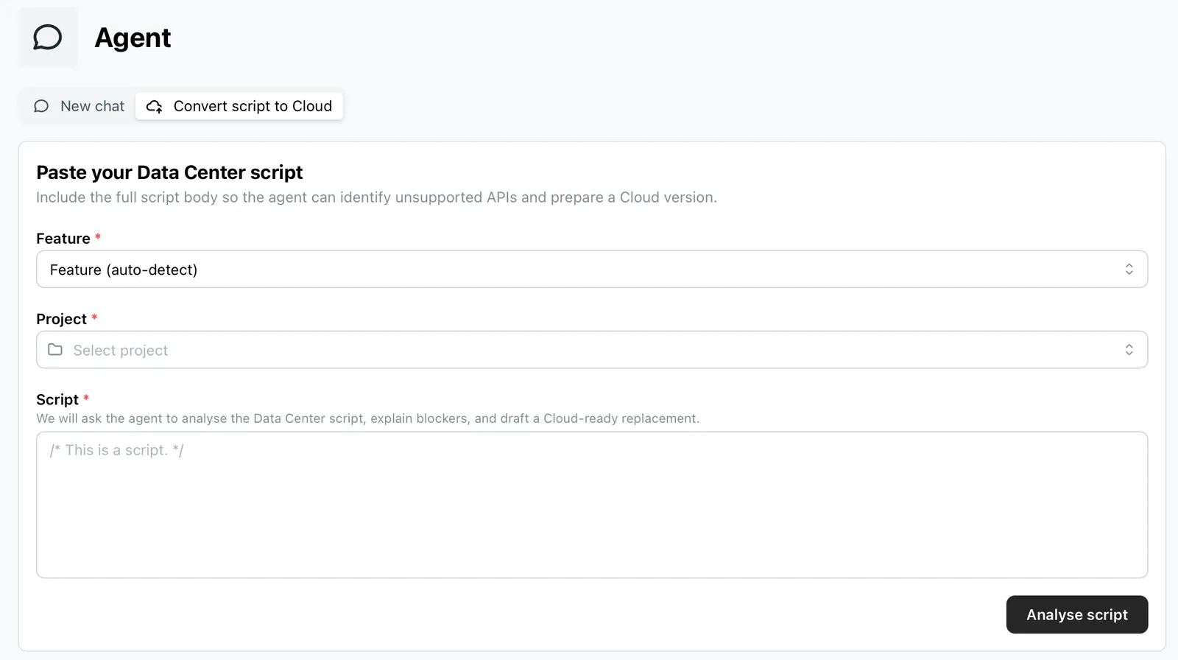Click the 'We will ask the agent' helper text
The image size is (1178, 660).
click(x=367, y=418)
